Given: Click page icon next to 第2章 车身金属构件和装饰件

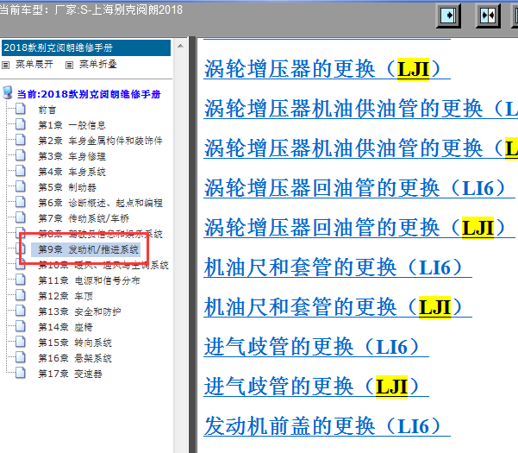Looking at the screenshot, I should coord(21,140).
